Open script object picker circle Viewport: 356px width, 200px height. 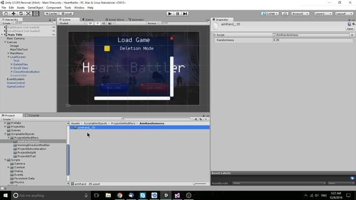pos(352,35)
